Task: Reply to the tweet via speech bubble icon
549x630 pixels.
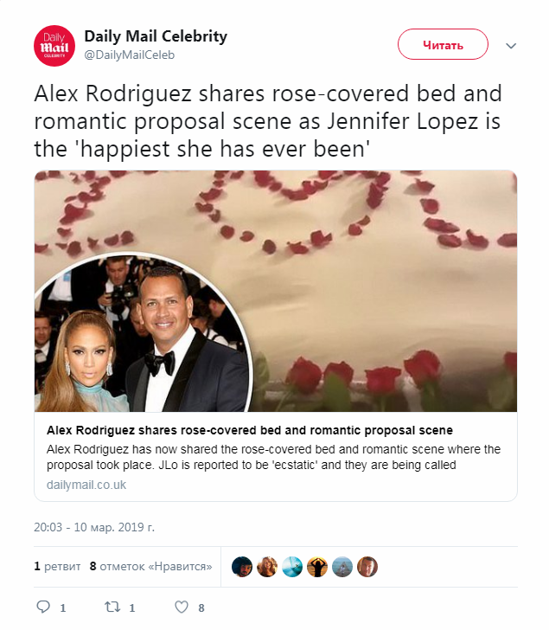Action: pyautogui.click(x=42, y=607)
